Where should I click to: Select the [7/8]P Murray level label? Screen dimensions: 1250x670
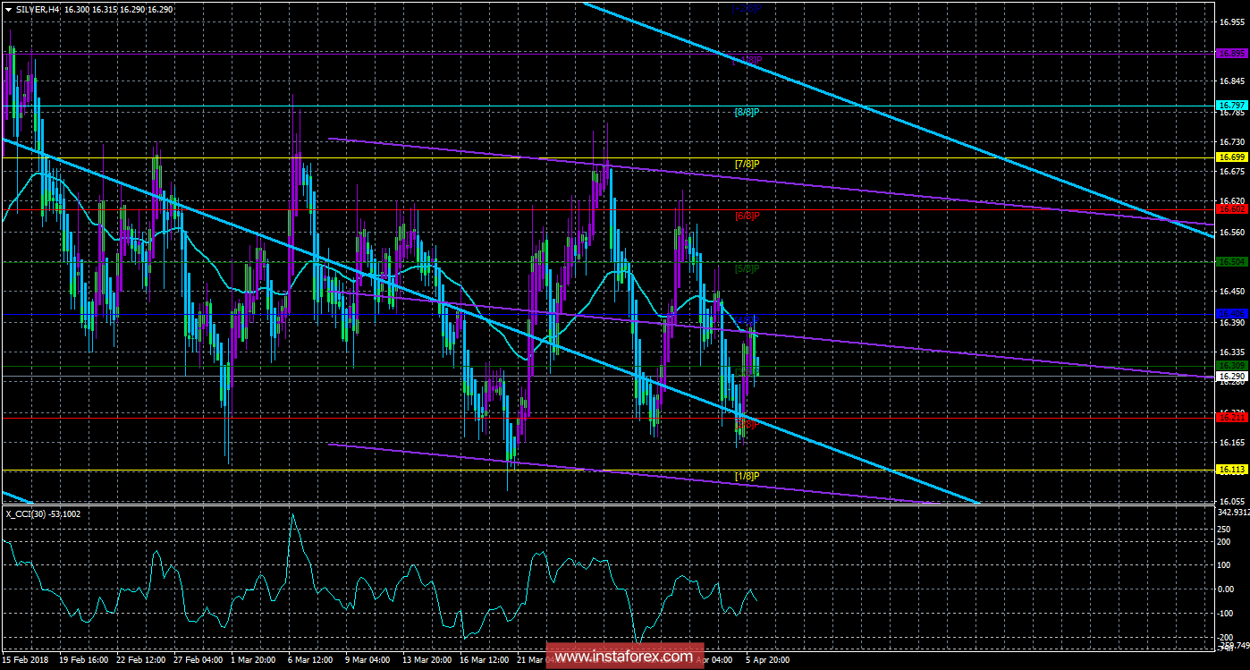click(x=746, y=165)
